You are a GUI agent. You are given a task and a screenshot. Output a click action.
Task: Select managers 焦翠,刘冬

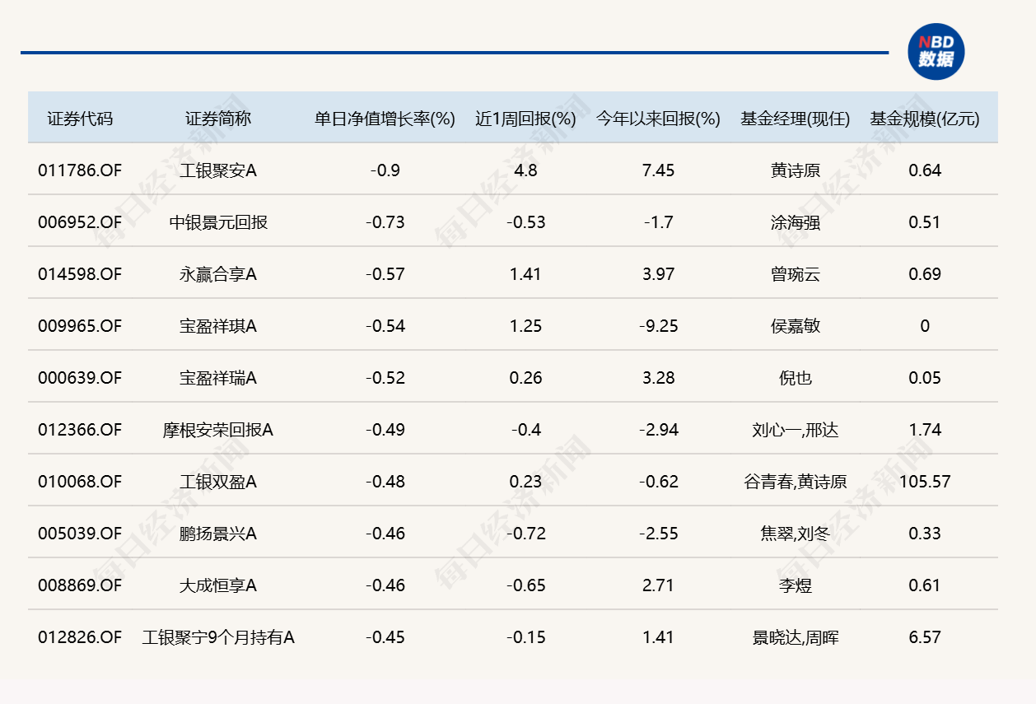pos(795,534)
